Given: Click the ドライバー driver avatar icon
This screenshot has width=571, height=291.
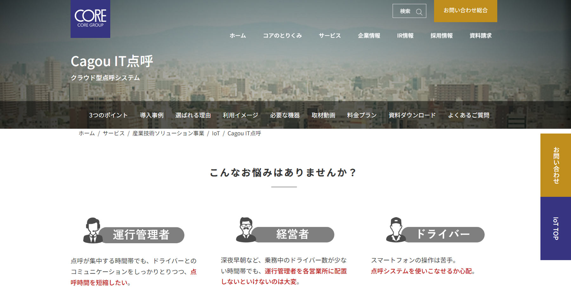Looking at the screenshot, I should [x=396, y=230].
